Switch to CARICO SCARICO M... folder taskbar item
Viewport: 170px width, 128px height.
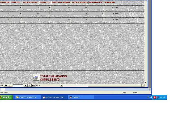28,97
